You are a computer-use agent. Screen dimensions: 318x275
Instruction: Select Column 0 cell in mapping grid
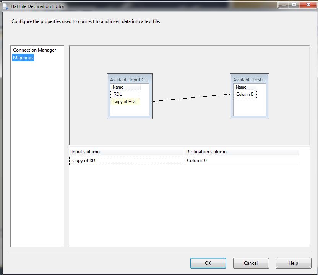[x=241, y=160]
